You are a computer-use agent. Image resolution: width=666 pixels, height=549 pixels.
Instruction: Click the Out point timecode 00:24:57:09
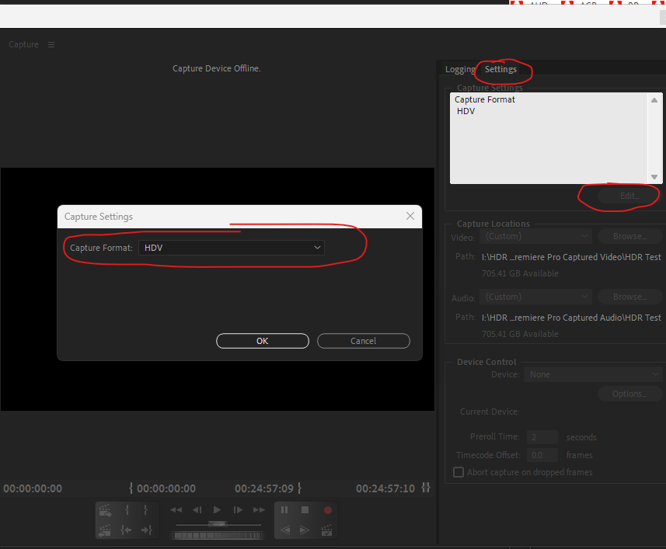point(264,488)
